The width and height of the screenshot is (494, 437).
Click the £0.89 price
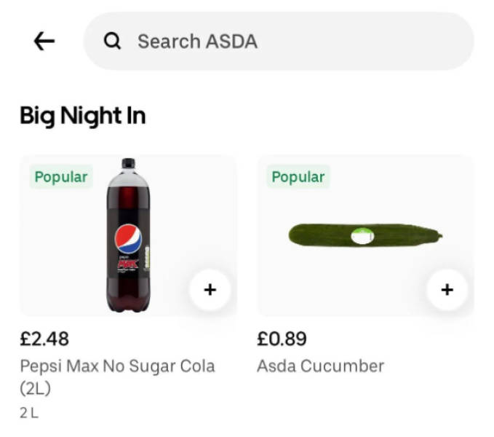point(282,339)
